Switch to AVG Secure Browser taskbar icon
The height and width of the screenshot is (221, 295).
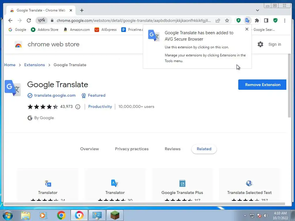click(79, 215)
